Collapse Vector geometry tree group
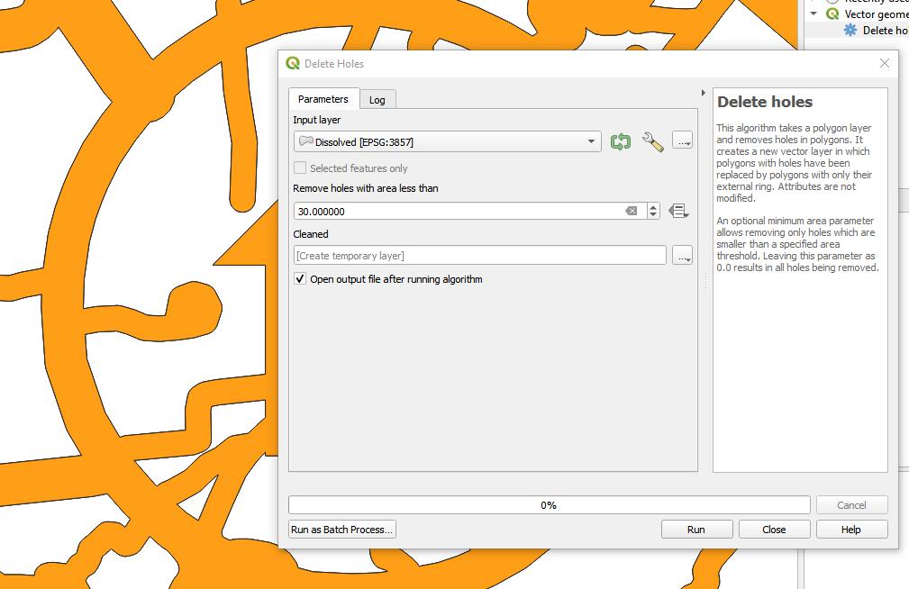 (814, 14)
